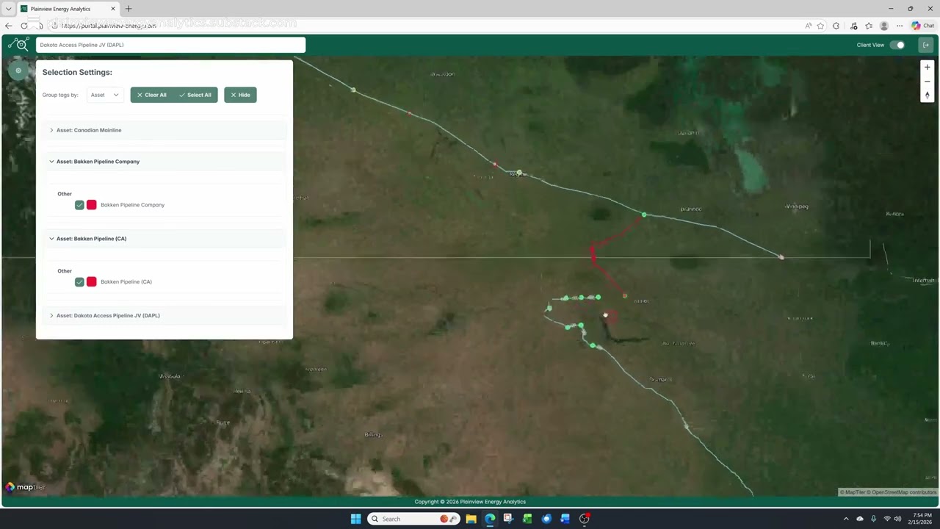The width and height of the screenshot is (940, 529).
Task: Click the round settings gear button on map
Action: pos(18,71)
